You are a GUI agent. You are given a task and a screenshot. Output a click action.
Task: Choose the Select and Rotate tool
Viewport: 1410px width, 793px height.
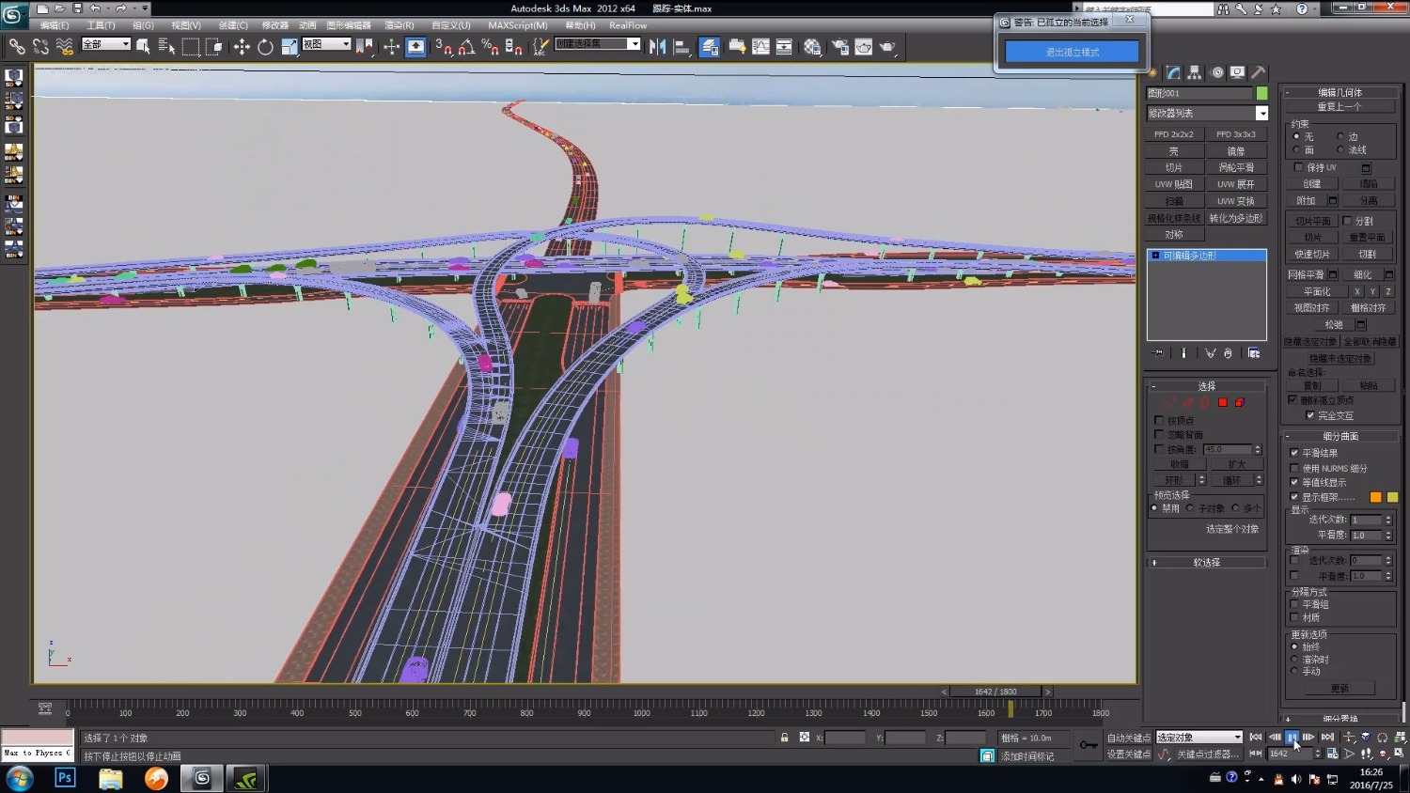pyautogui.click(x=265, y=46)
